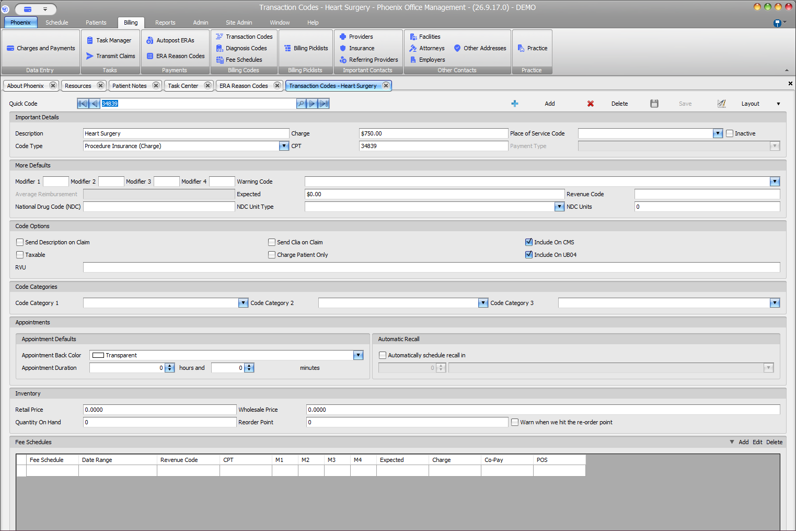
Task: Increase Appointment Duration hours stepper
Action: [x=169, y=366]
